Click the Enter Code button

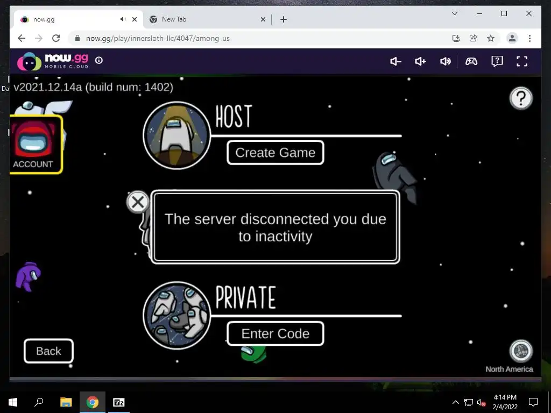(275, 333)
